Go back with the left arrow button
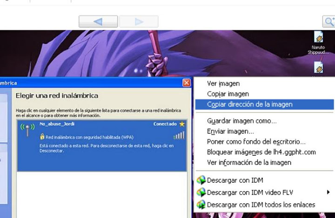The width and height of the screenshot is (335, 218). tap(98, 21)
